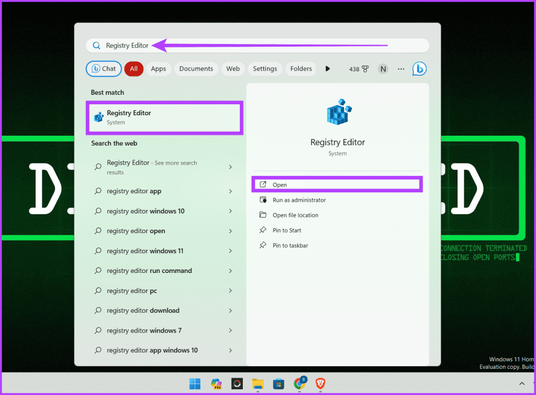Open the dark circular app on taskbar
536x395 pixels.
[x=237, y=383]
